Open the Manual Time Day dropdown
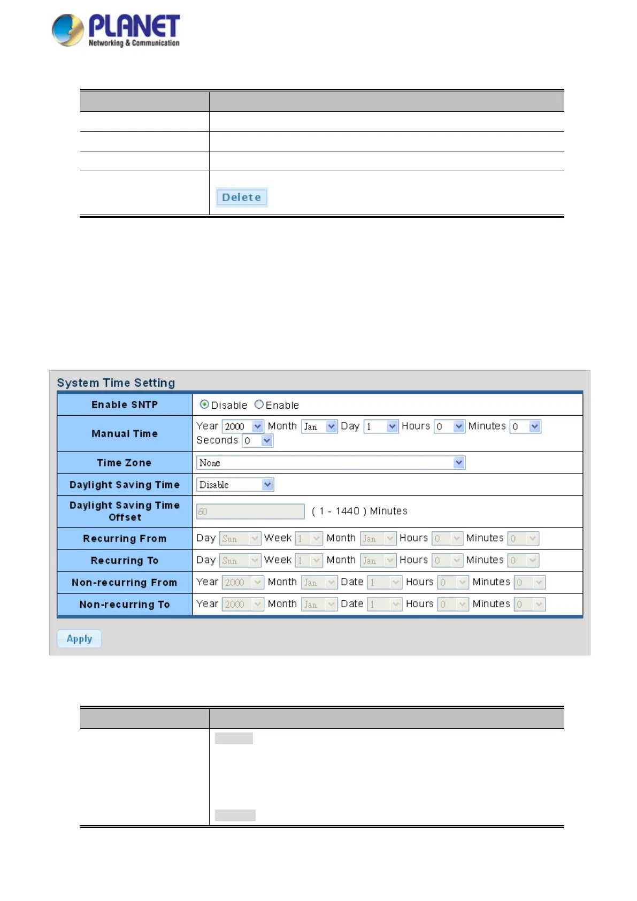The image size is (637, 901). point(381,426)
